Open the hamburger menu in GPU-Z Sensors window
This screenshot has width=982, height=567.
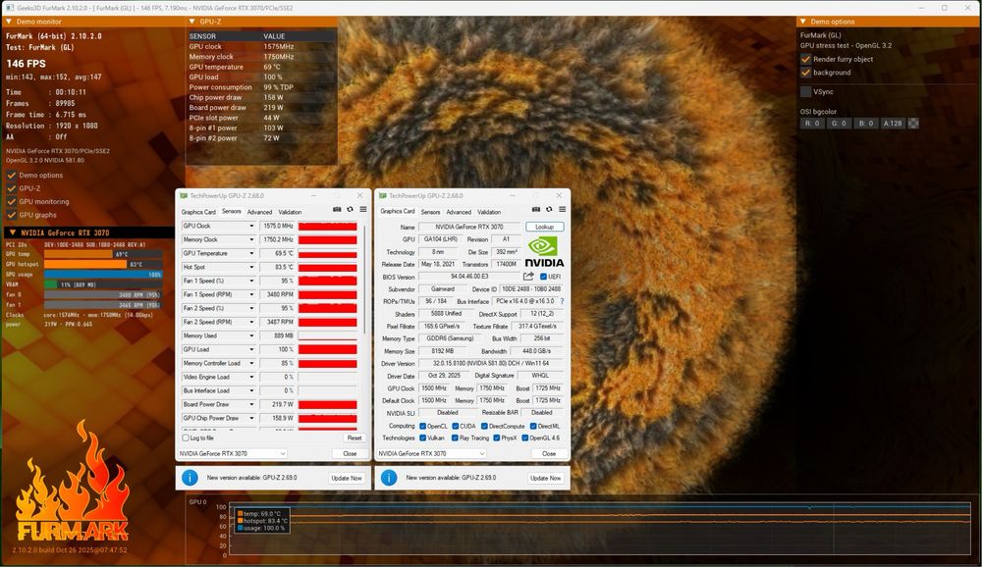click(363, 210)
